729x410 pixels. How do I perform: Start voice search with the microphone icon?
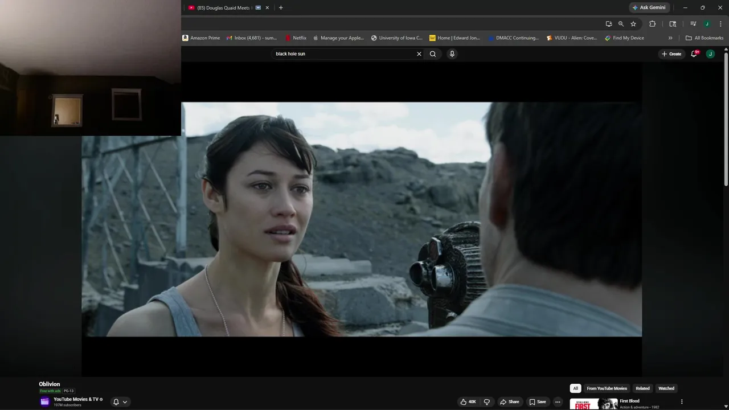point(452,54)
